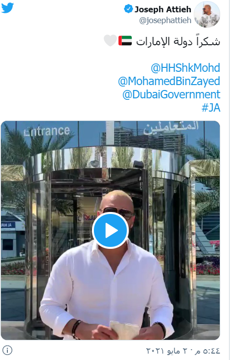Screen dimensions: 233x360
Task: Click the man's white shirt in the video
Action: (x=106, y=289)
